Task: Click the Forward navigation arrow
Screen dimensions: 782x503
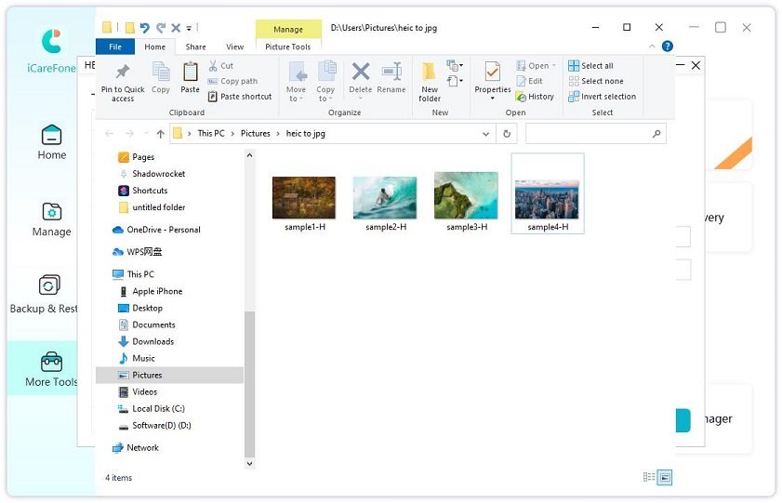Action: [x=129, y=134]
